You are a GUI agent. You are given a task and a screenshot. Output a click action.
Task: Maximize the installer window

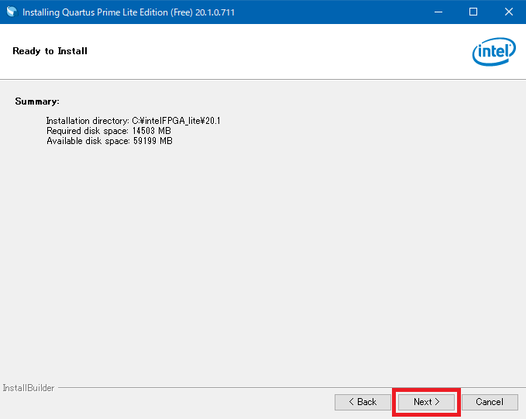click(473, 12)
